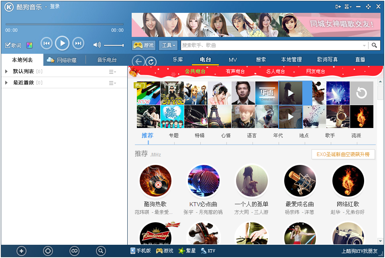Refresh the page with circular arrow
The height and width of the screenshot is (258, 385).
click(151, 62)
